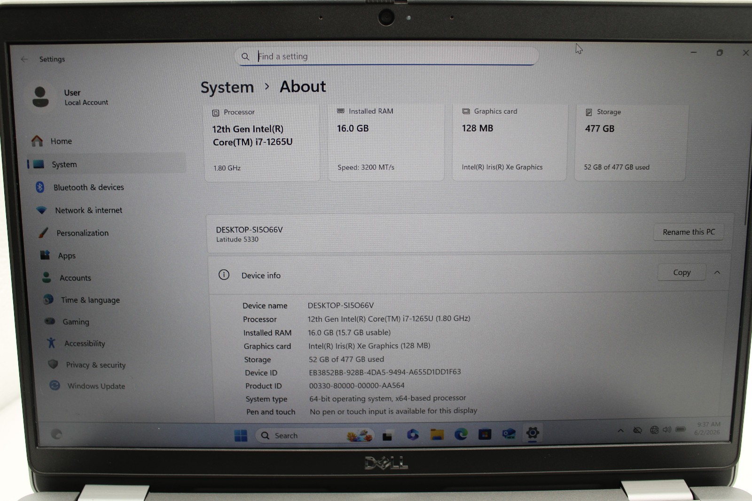This screenshot has width=752, height=501.
Task: Launch Copilot from the taskbar
Action: 413,435
